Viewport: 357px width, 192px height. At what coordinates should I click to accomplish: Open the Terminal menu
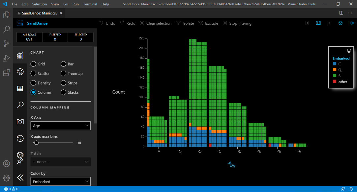pos(90,4)
